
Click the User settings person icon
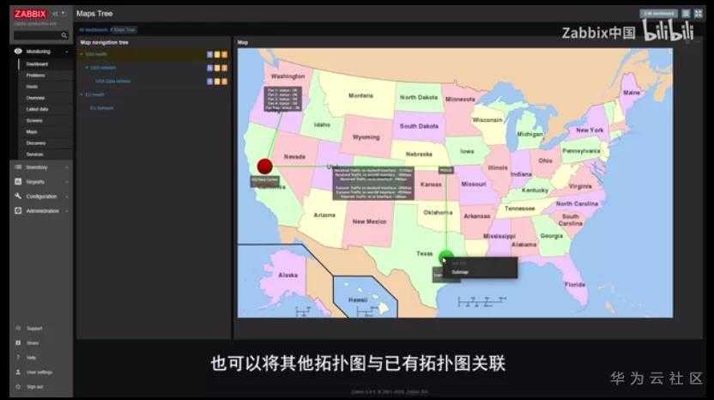click(18, 372)
